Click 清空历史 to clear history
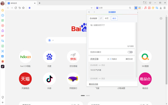168x105 pixels. click(x=129, y=59)
